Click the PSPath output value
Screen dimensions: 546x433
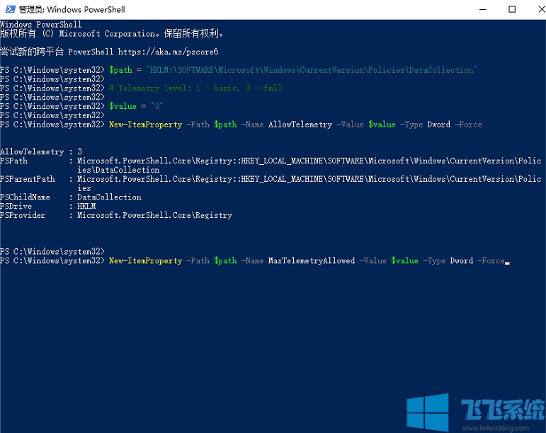tap(309, 165)
